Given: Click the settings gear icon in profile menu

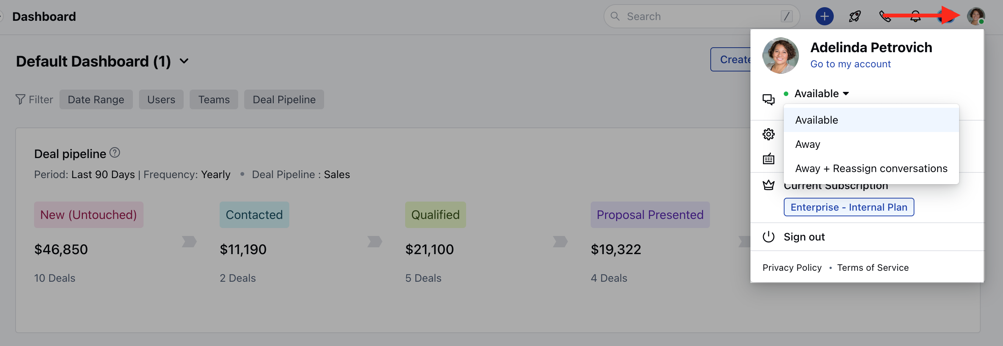Looking at the screenshot, I should 768,134.
